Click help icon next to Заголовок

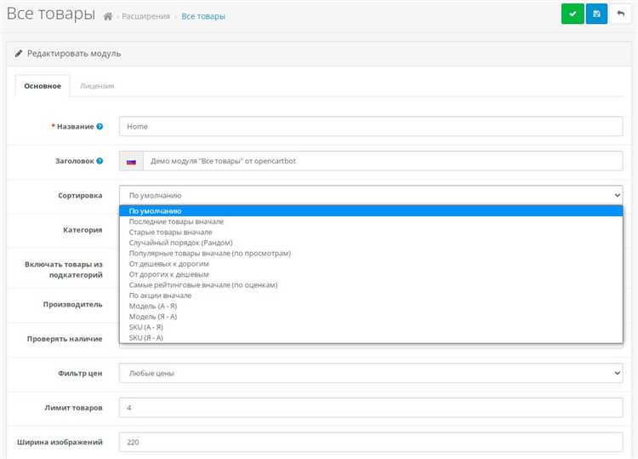[100, 161]
